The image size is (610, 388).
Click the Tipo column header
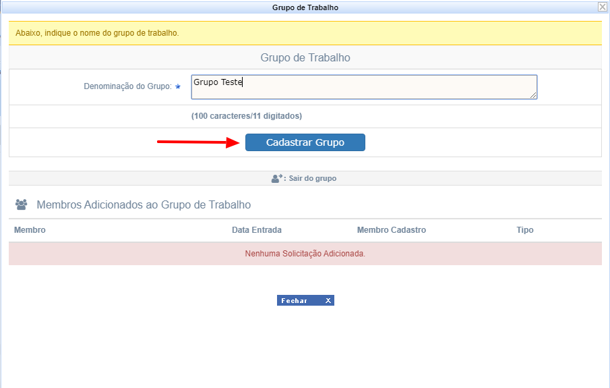(525, 230)
